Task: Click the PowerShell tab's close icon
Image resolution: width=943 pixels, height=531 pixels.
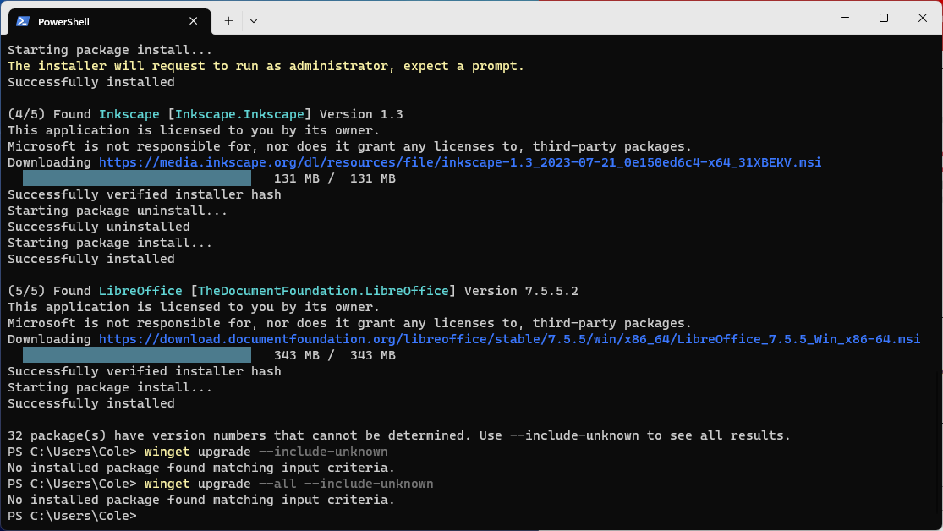Action: [194, 20]
